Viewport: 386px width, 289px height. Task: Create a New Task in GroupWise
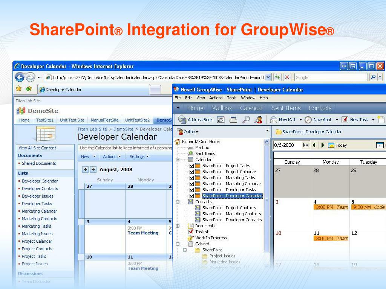point(355,120)
